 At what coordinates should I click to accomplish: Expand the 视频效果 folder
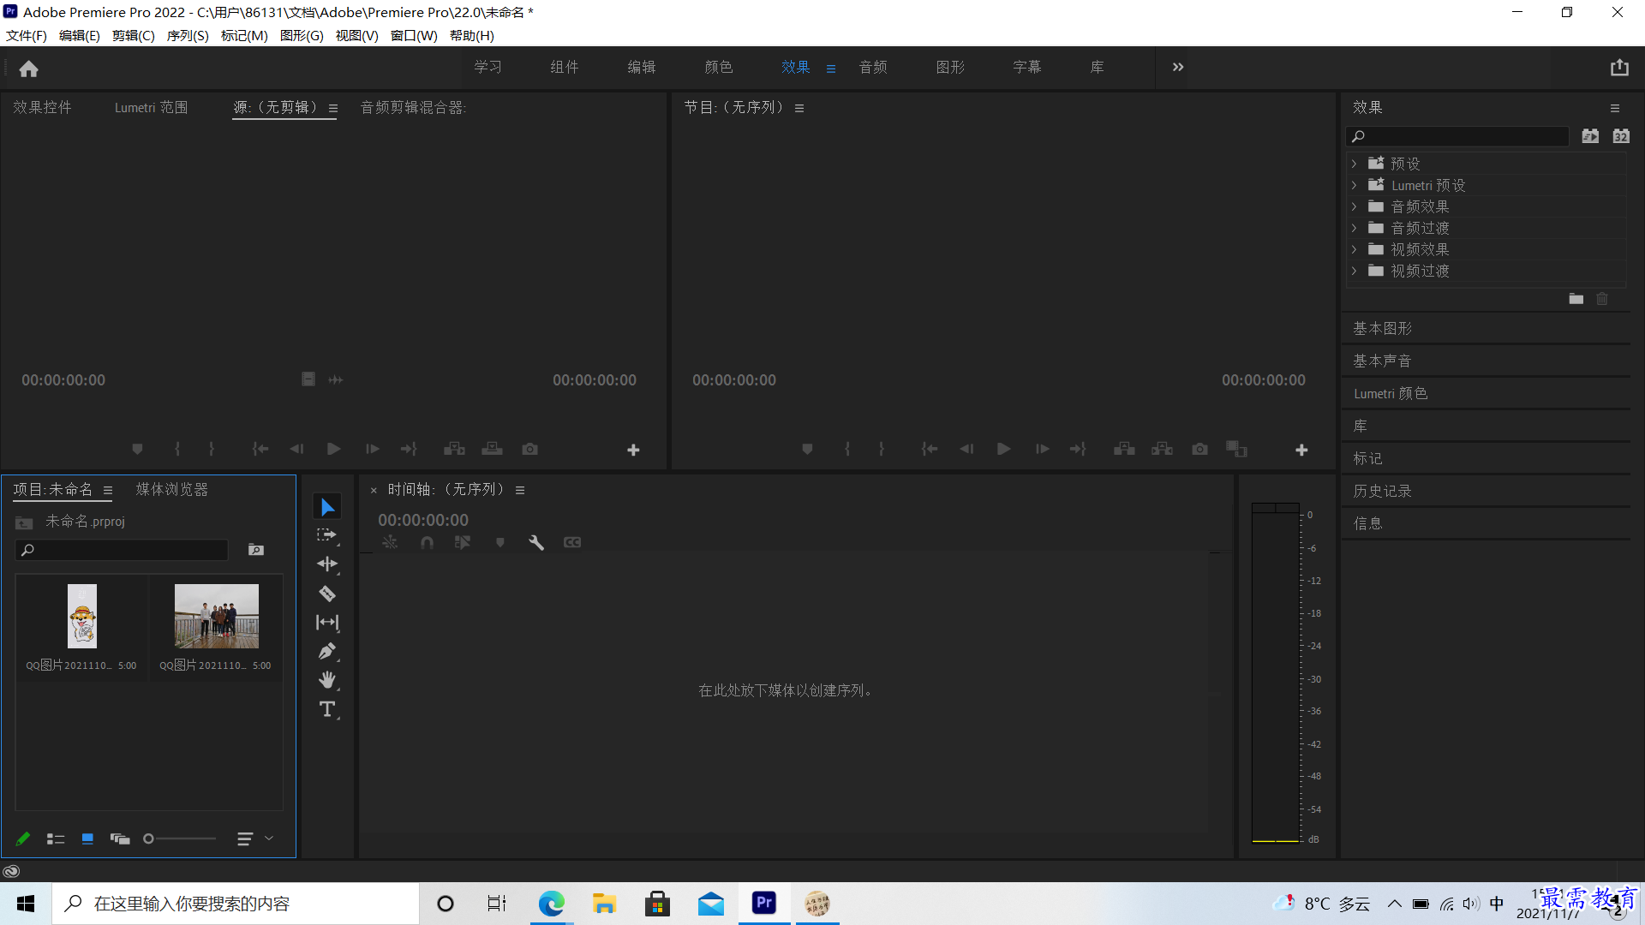(x=1354, y=249)
